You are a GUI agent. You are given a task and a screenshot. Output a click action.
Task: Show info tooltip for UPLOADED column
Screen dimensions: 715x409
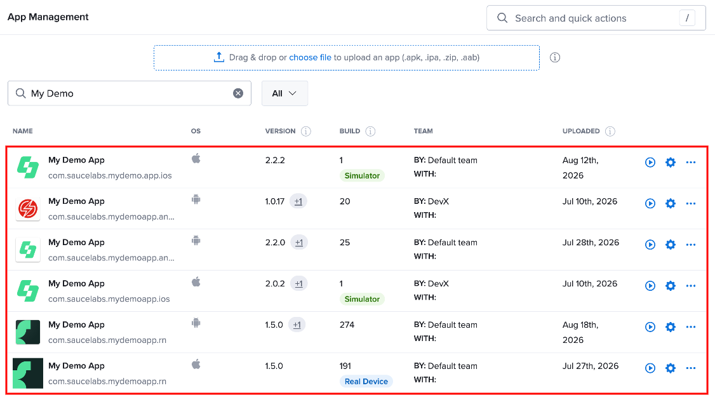click(610, 131)
